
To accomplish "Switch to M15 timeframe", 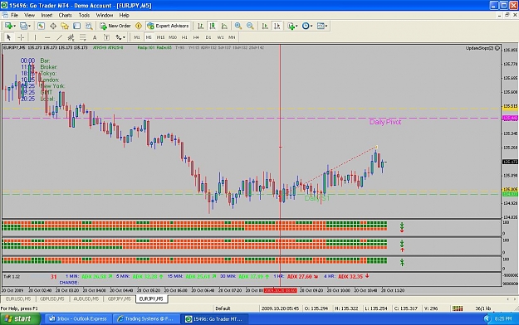I will pos(160,37).
